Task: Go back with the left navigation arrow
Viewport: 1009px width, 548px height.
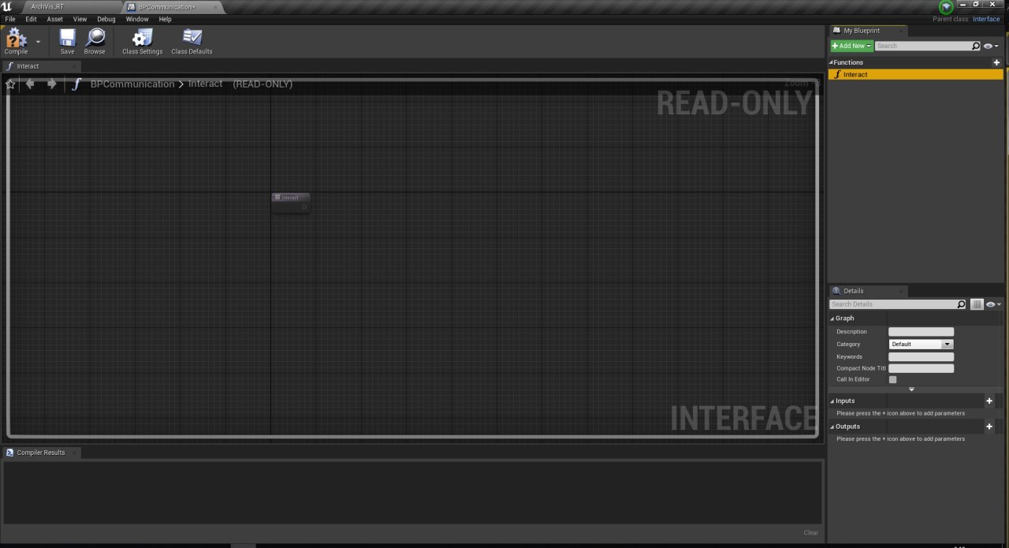Action: point(30,84)
